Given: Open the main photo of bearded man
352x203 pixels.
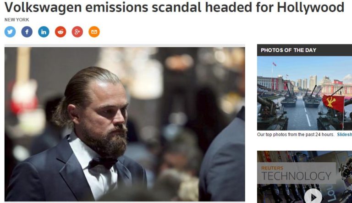Looking at the screenshot, I should pyautogui.click(x=125, y=124).
